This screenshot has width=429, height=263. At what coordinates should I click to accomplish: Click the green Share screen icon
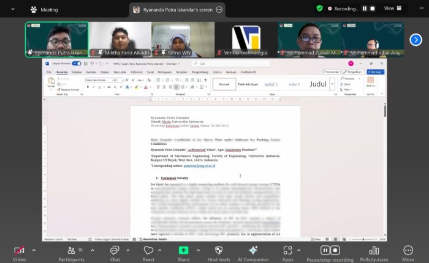click(x=183, y=250)
